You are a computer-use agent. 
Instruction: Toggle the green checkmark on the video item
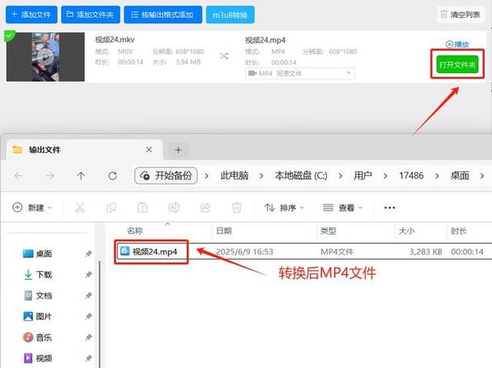pos(10,36)
